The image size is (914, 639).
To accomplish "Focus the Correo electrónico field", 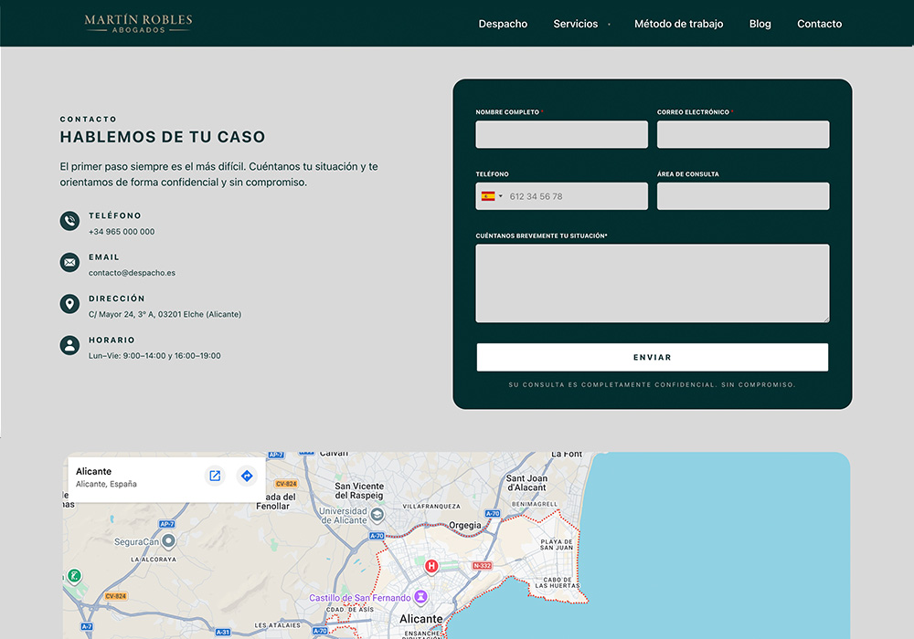I will tap(742, 134).
